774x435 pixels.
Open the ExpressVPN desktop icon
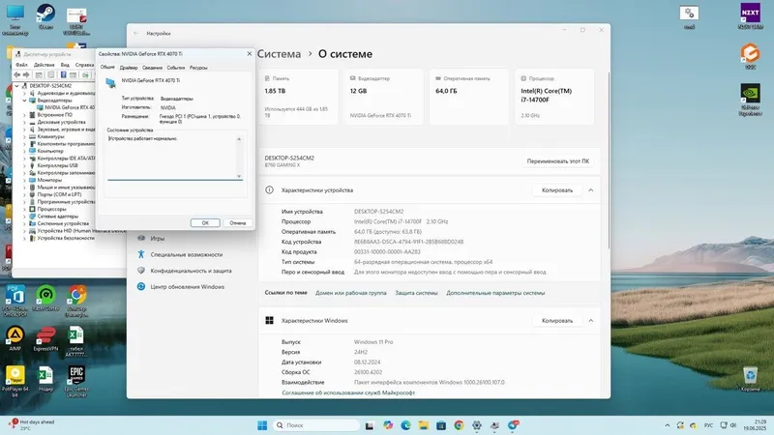45,338
